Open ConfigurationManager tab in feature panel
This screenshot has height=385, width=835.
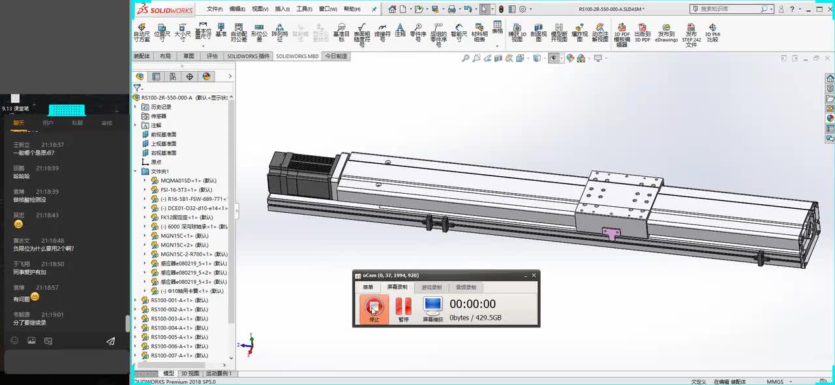(173, 76)
